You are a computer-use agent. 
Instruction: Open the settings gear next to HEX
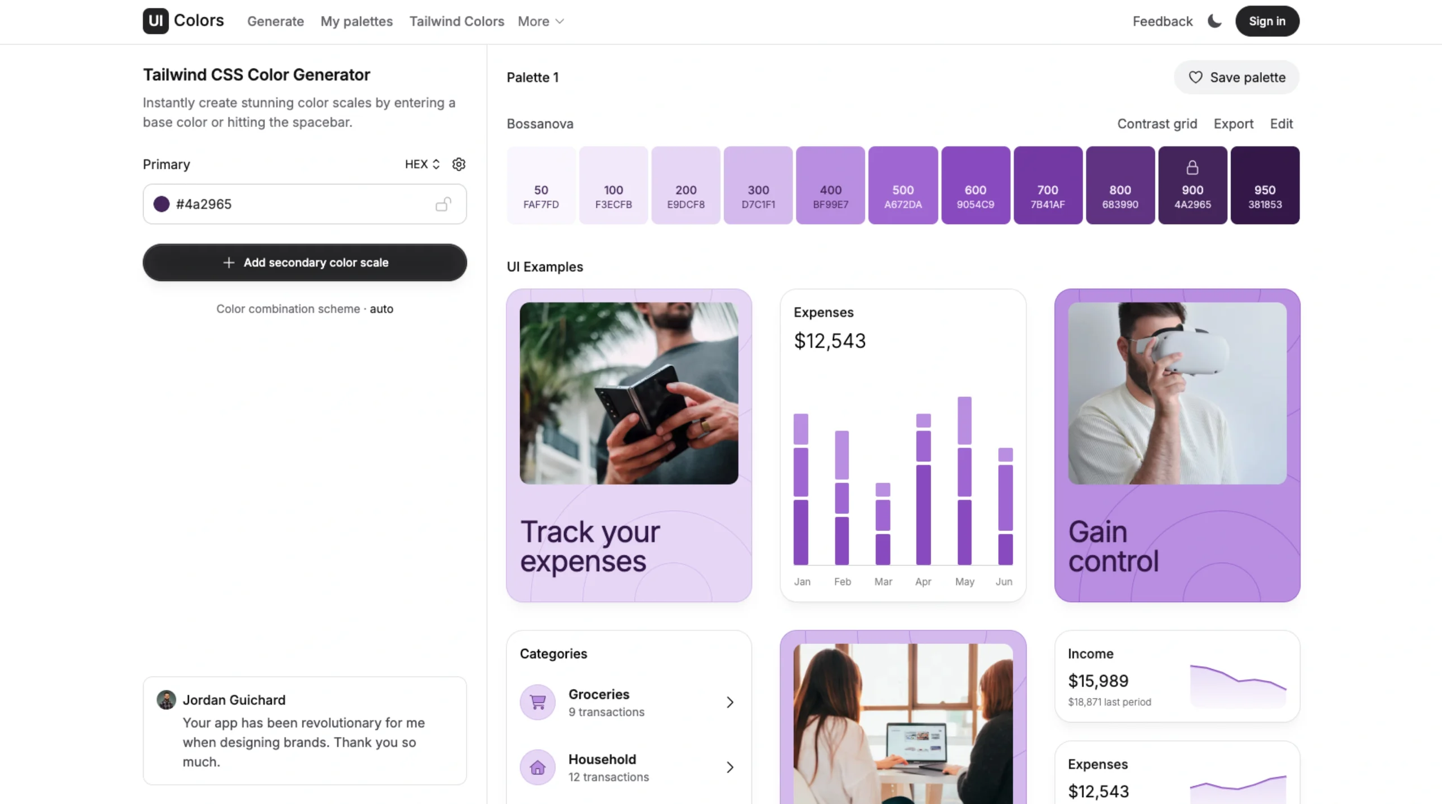coord(459,164)
